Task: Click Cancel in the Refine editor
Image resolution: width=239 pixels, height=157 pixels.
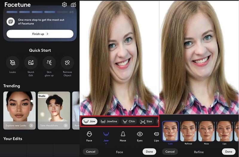Action: [170, 152]
